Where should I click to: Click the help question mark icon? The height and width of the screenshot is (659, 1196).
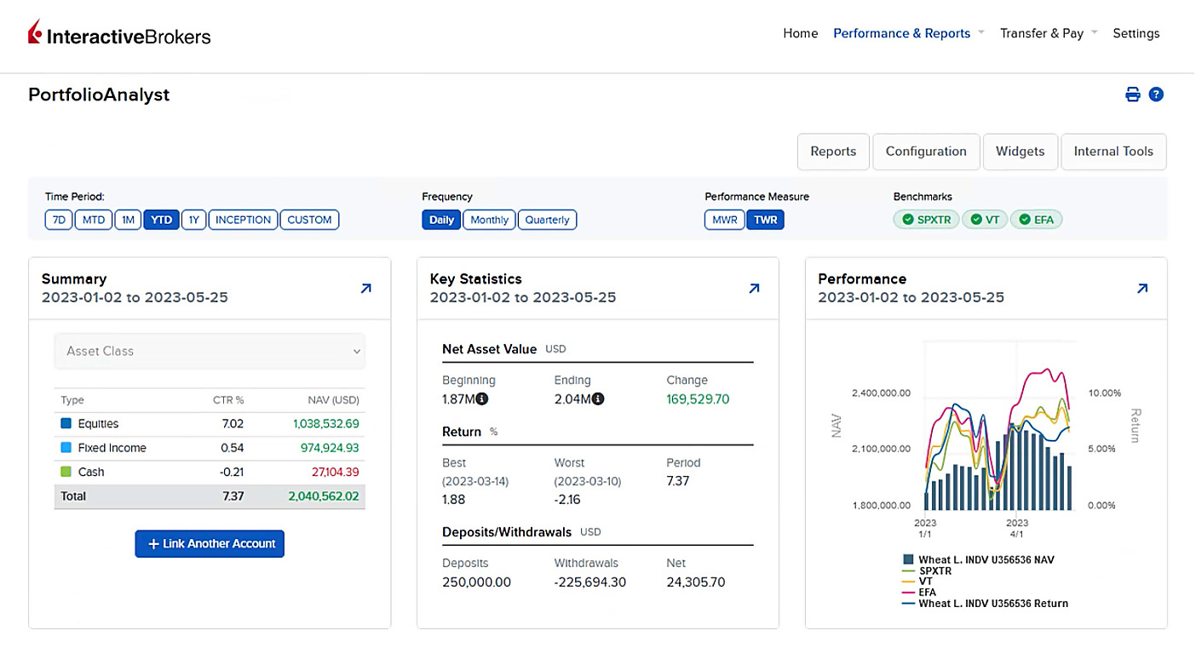click(1156, 95)
